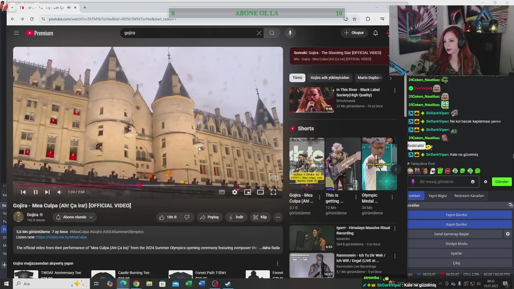Like the video with 186 B
Image resolution: width=514 pixels, height=289 pixels.
[167, 217]
